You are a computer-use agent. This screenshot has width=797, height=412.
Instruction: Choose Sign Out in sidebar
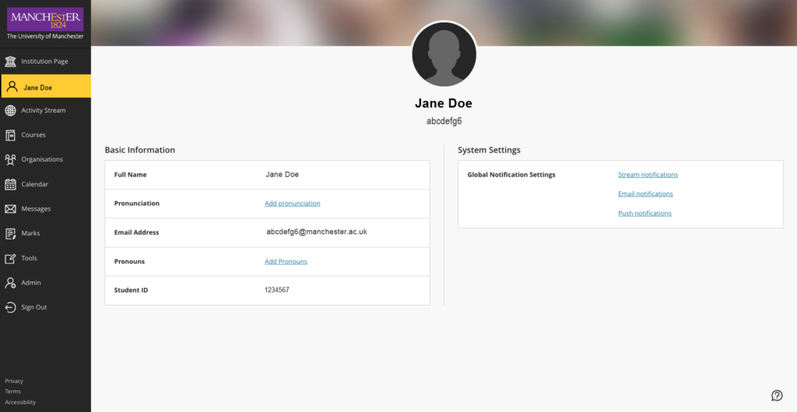click(x=45, y=307)
